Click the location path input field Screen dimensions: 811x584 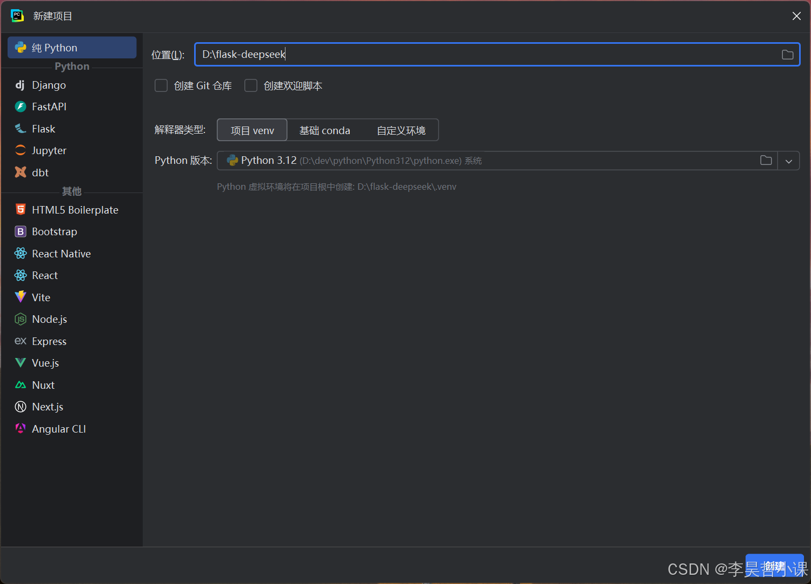click(x=497, y=55)
